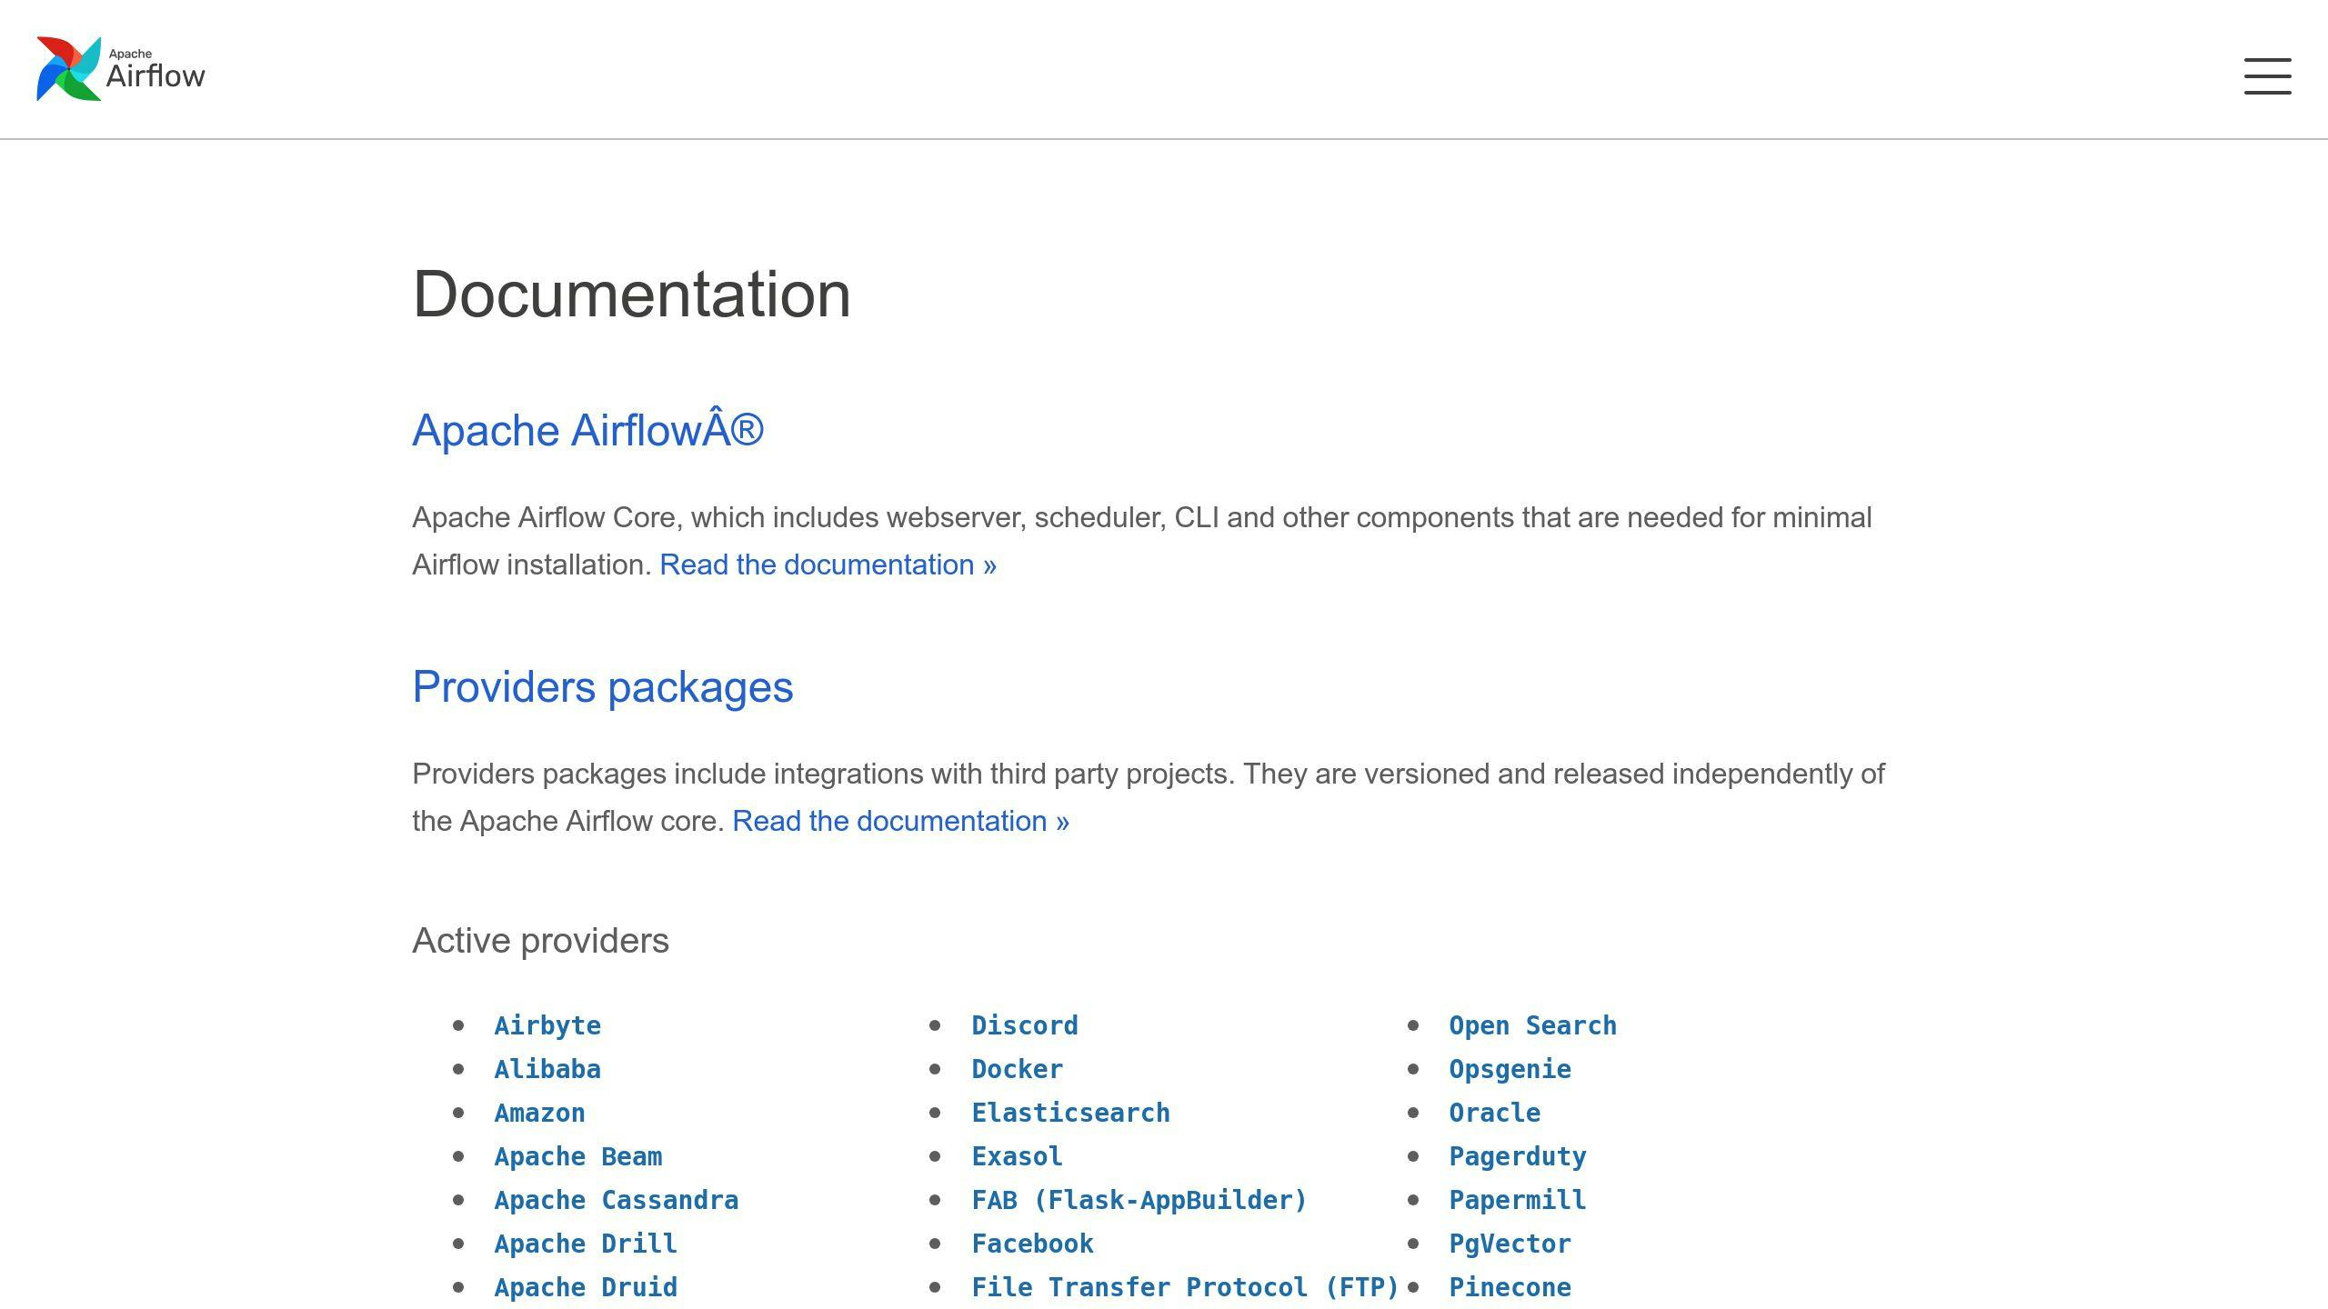
Task: Select the PgVector provider entry
Action: click(x=1510, y=1244)
